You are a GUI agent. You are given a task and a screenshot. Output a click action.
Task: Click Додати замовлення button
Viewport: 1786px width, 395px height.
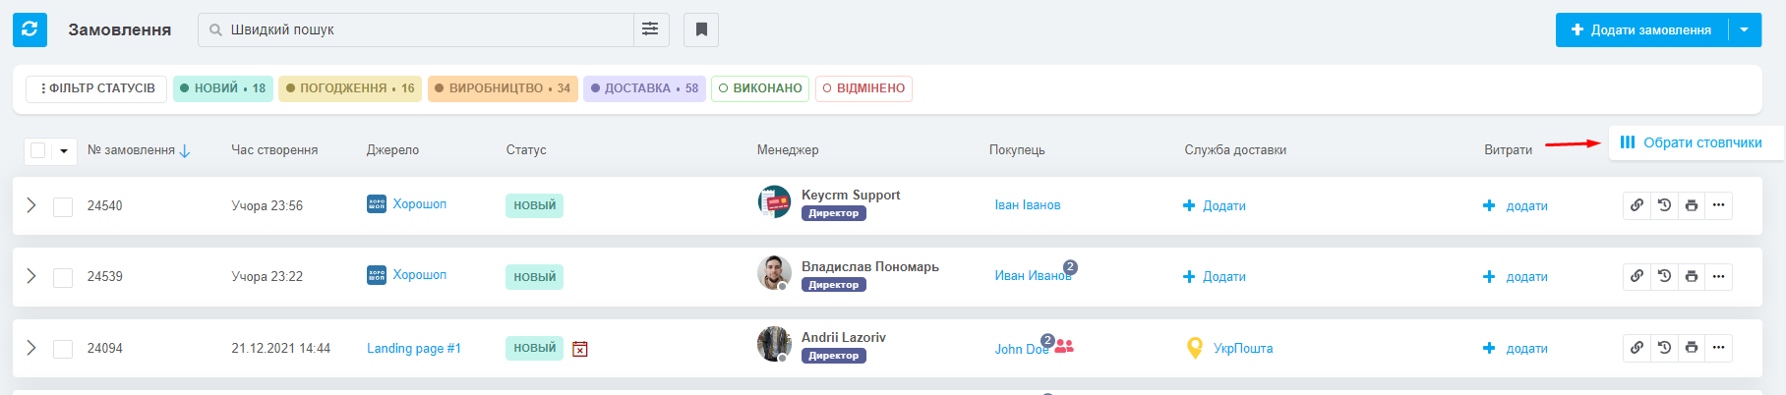(1641, 29)
